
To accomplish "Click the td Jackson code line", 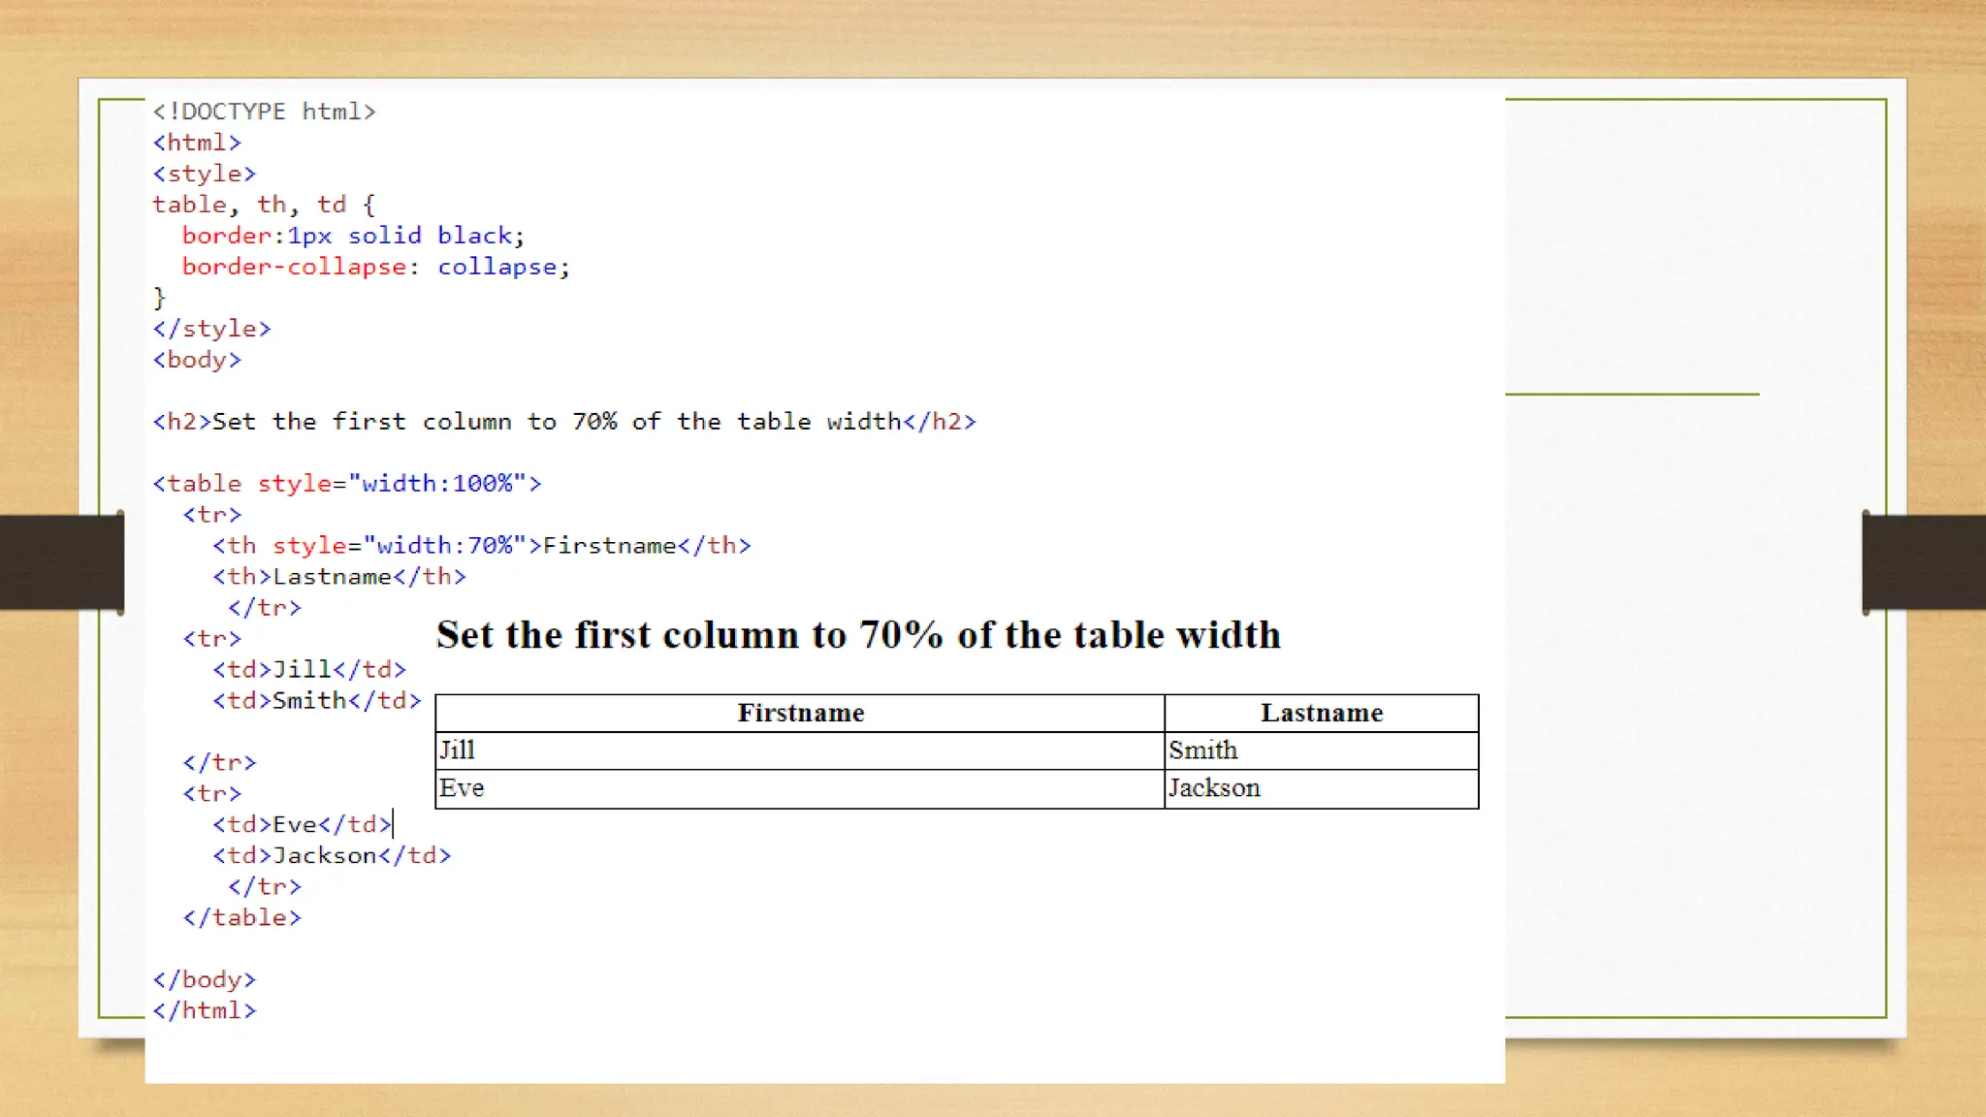I will pos(332,856).
